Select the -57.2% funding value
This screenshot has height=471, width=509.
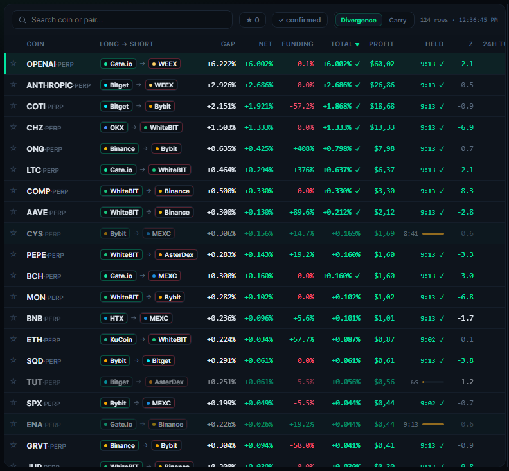point(301,107)
